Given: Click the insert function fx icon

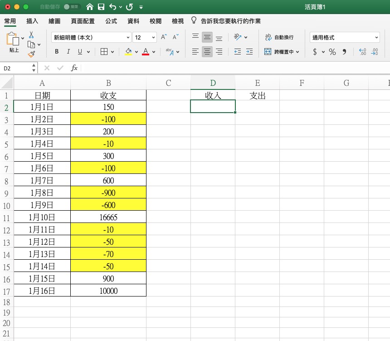Looking at the screenshot, I should [x=74, y=68].
